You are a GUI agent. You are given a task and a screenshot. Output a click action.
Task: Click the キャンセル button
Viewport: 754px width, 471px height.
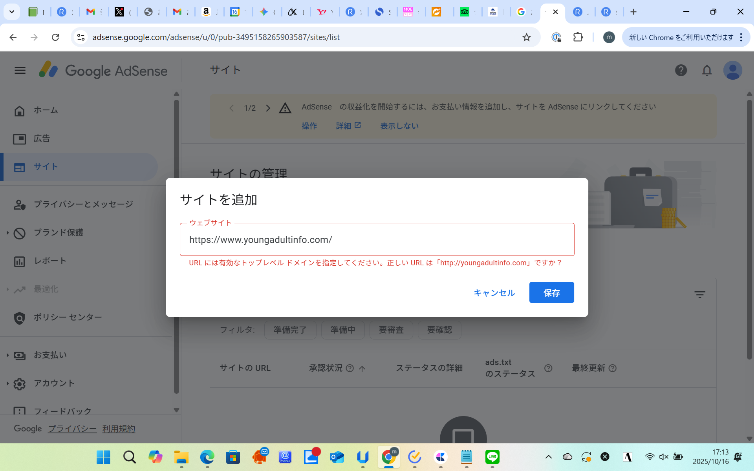[x=494, y=293]
